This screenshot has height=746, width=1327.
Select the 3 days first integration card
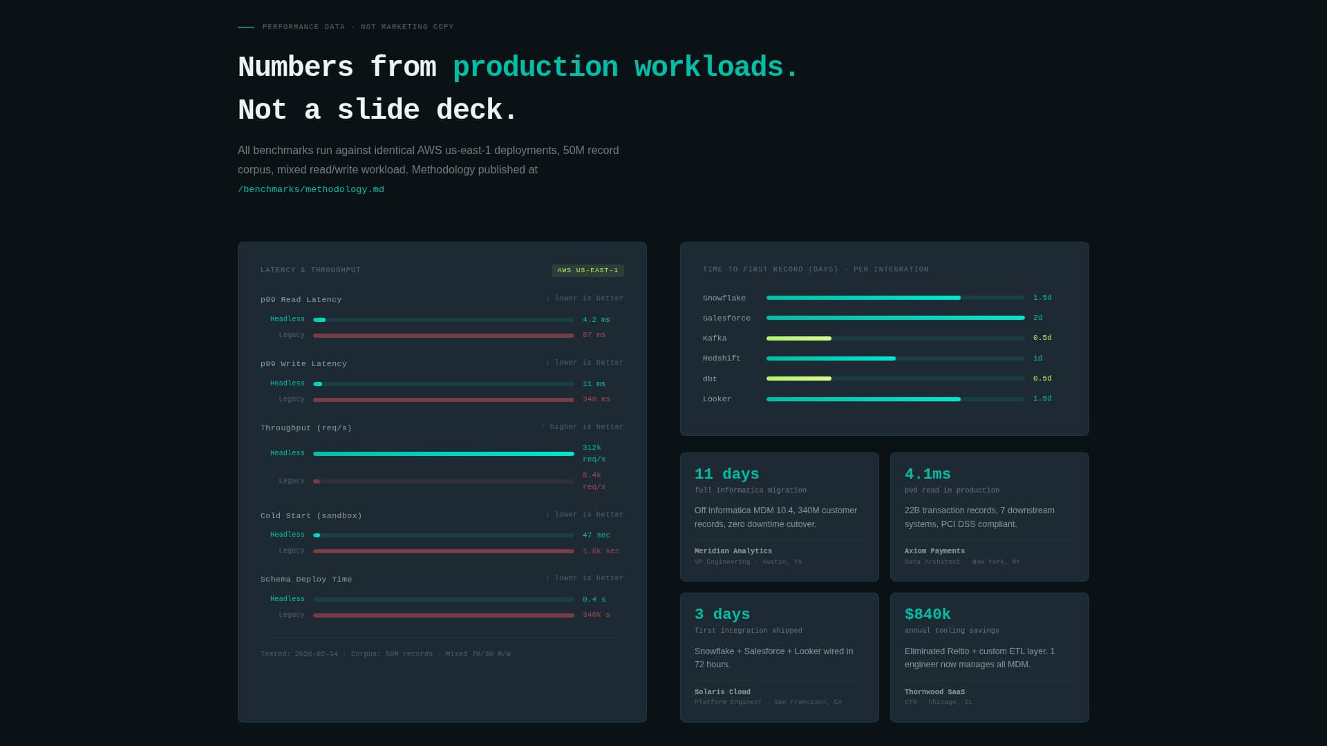point(779,657)
